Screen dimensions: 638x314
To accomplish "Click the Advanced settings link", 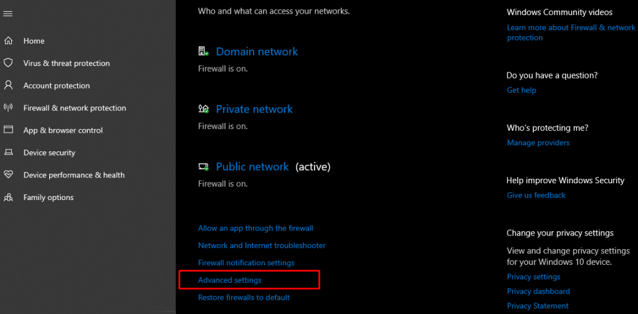I will [x=229, y=280].
